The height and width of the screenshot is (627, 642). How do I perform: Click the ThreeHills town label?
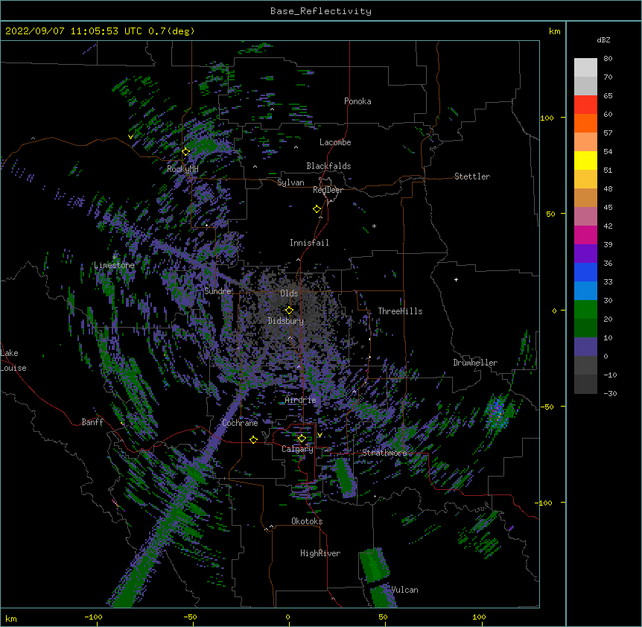(400, 311)
